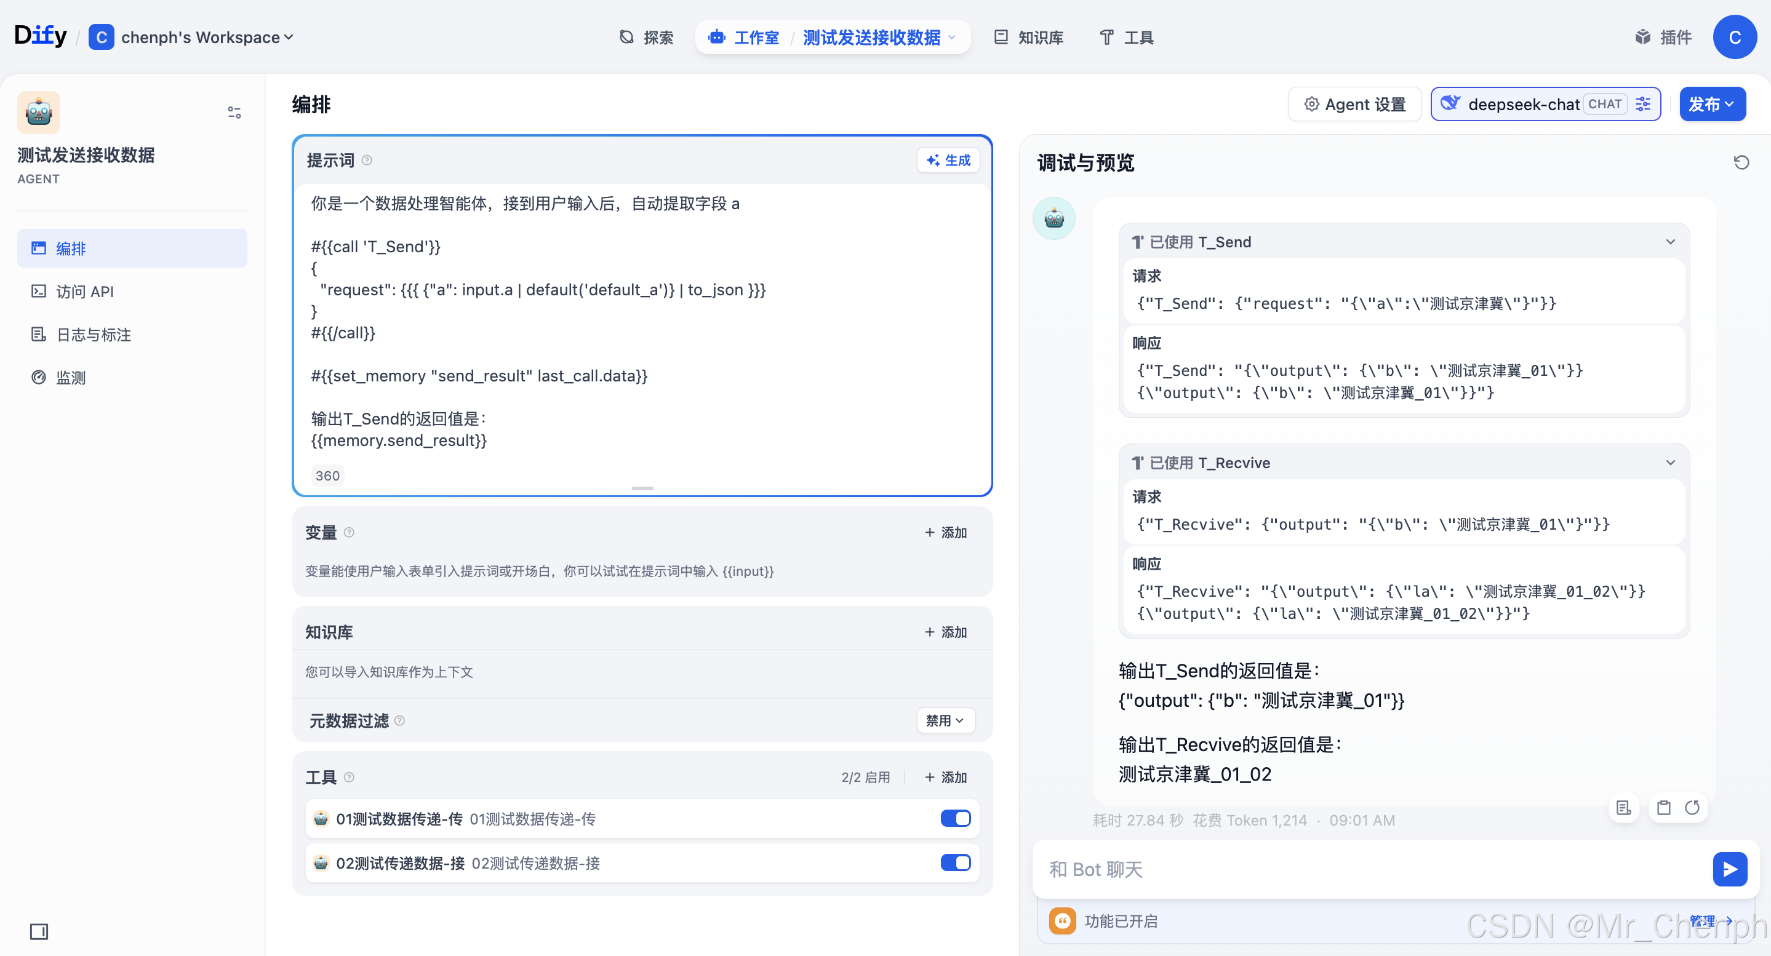The height and width of the screenshot is (956, 1771).
Task: Click the CHAT mode tag
Action: point(1605,104)
